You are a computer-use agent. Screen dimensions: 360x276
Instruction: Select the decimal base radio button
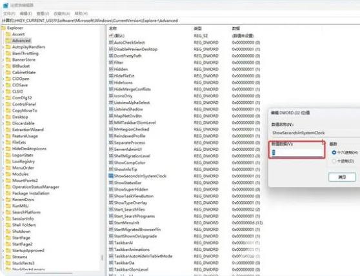[x=334, y=161]
